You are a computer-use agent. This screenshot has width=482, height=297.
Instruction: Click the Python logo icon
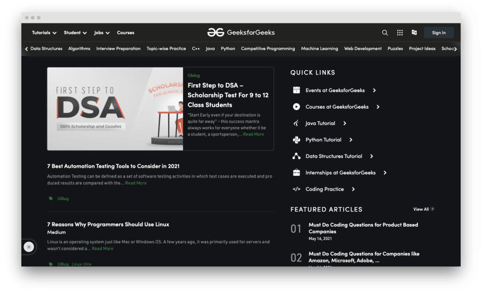pyautogui.click(x=296, y=140)
